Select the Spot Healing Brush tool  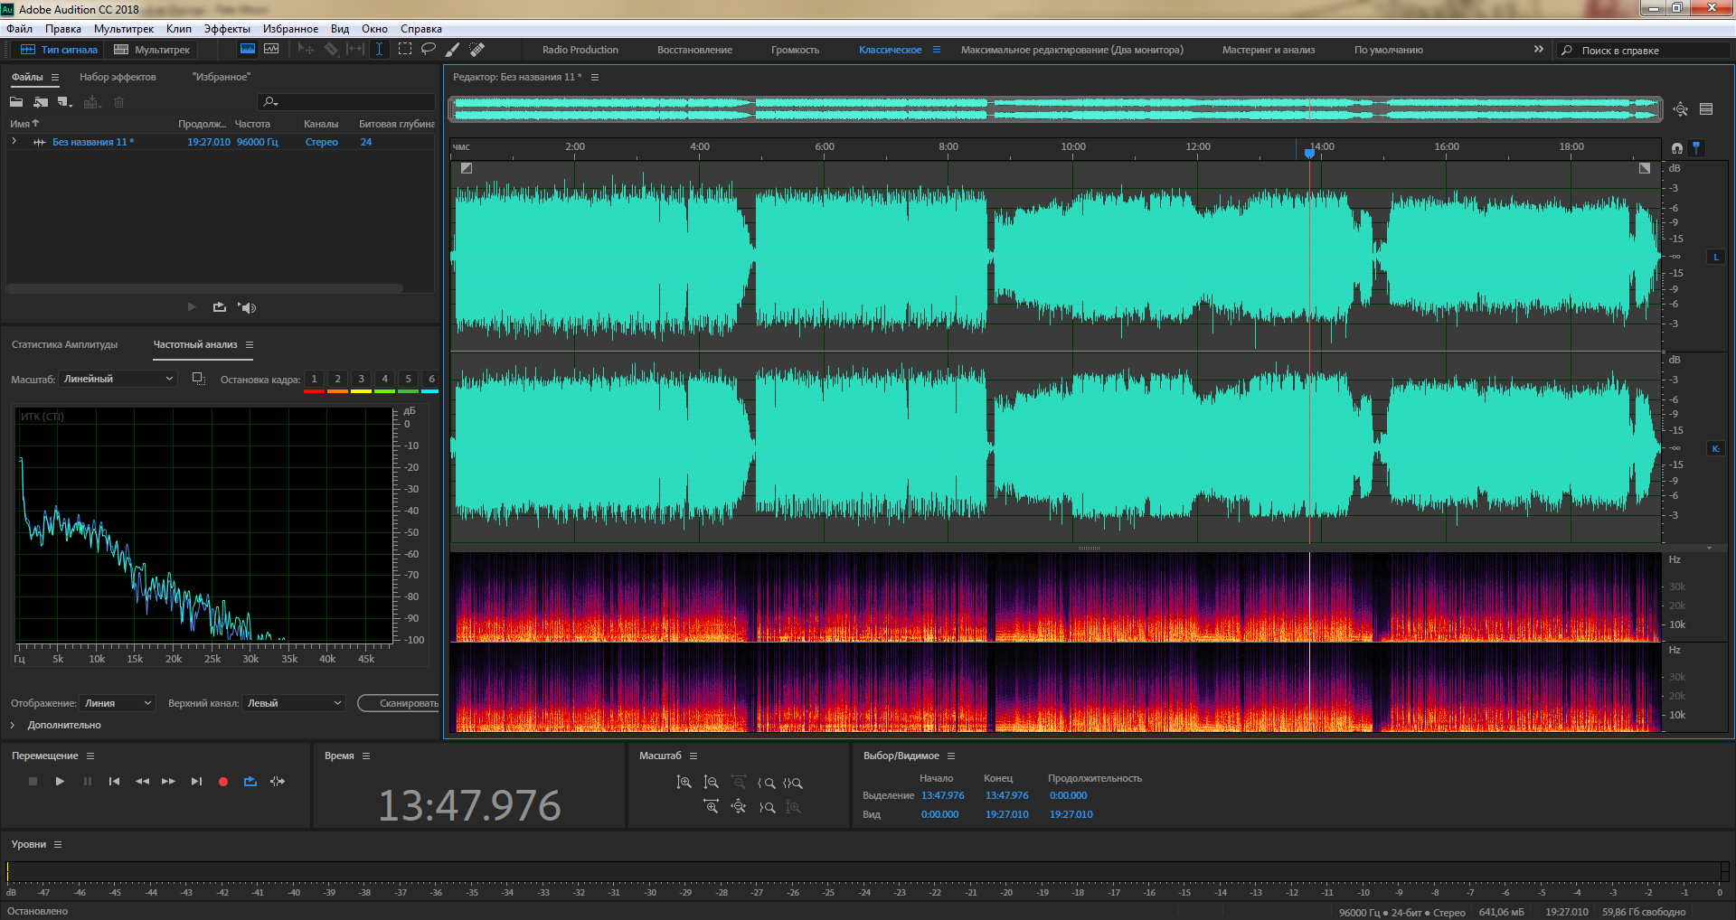[x=477, y=49]
